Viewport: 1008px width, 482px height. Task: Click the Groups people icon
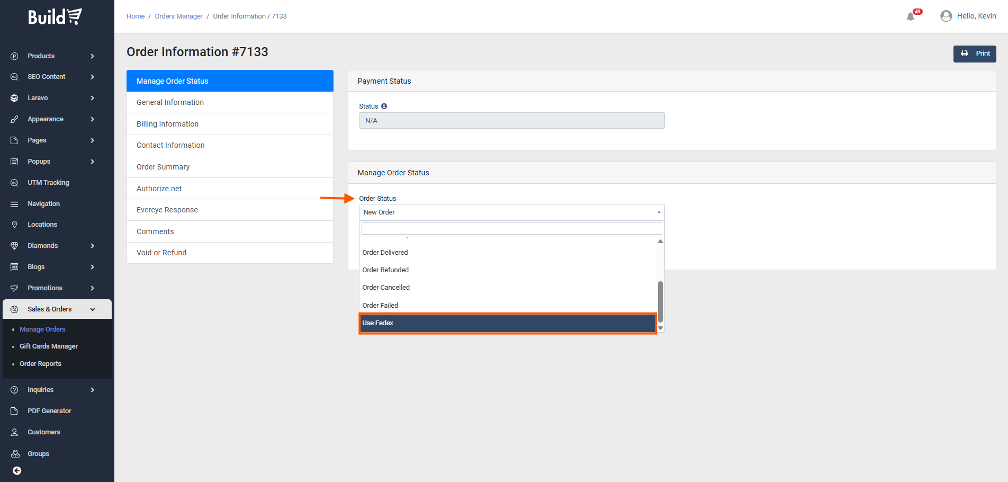click(15, 454)
